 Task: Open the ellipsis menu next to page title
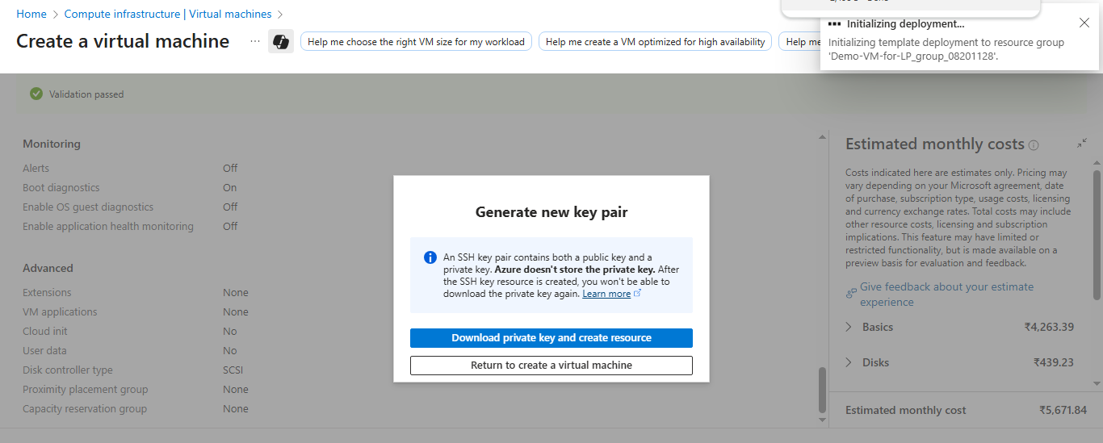tap(255, 41)
